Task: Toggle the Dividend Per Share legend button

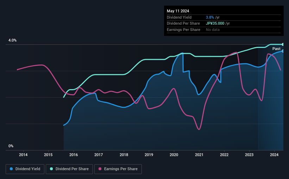Action: coord(69,169)
